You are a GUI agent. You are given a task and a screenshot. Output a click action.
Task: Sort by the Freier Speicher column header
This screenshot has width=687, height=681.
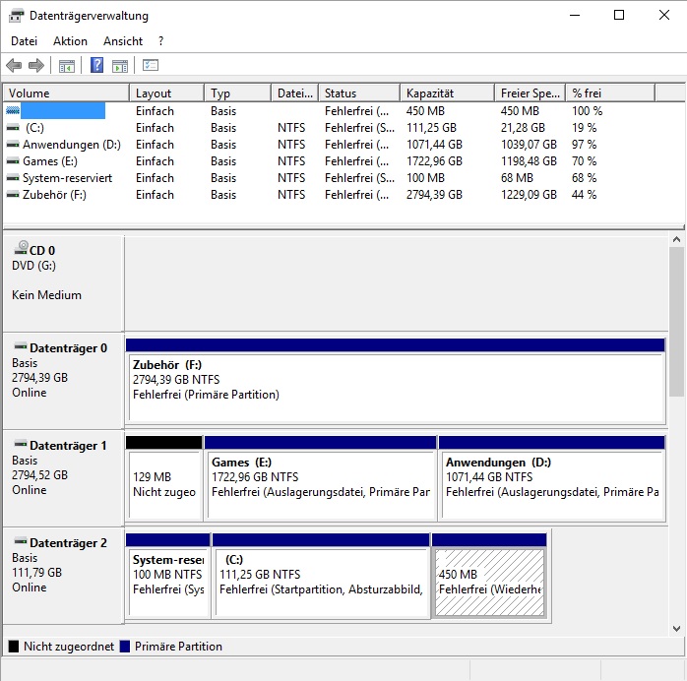click(531, 93)
